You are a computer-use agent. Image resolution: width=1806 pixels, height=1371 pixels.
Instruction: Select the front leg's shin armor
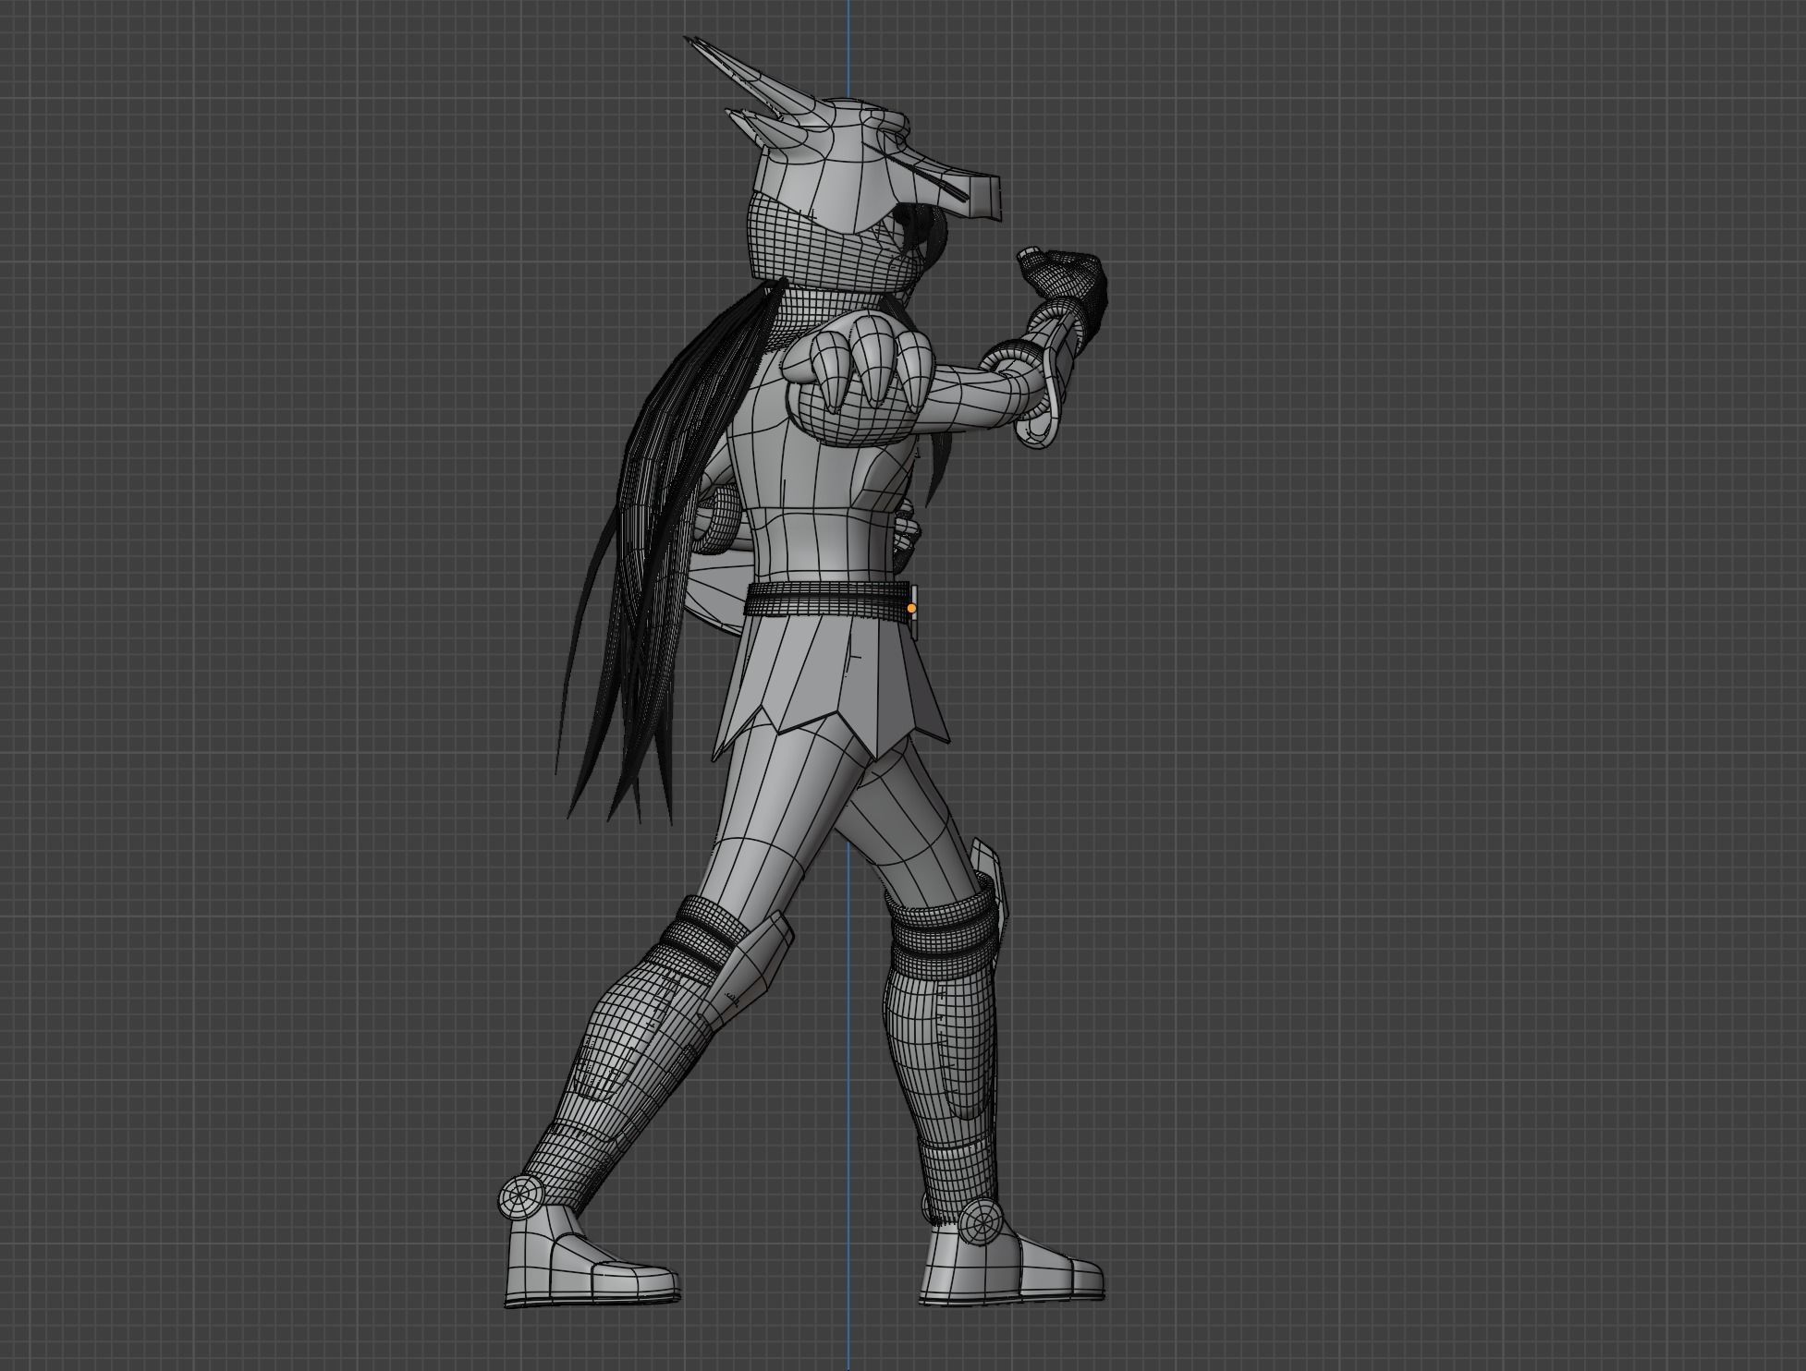pos(945,1062)
